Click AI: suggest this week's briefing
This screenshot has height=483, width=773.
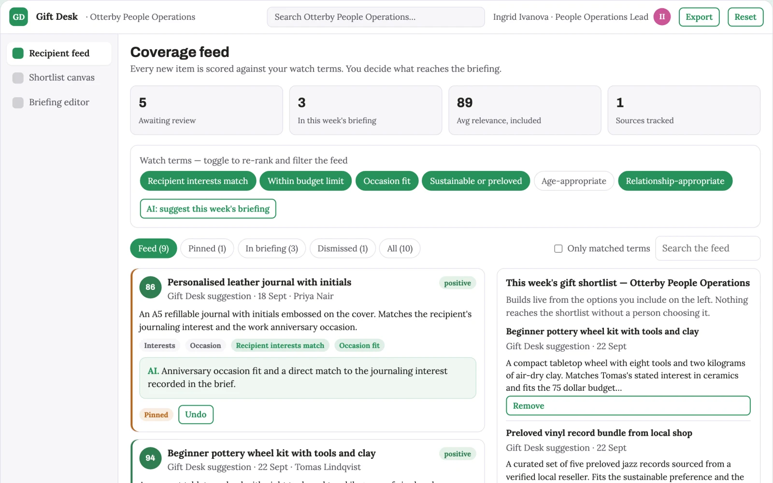208,209
